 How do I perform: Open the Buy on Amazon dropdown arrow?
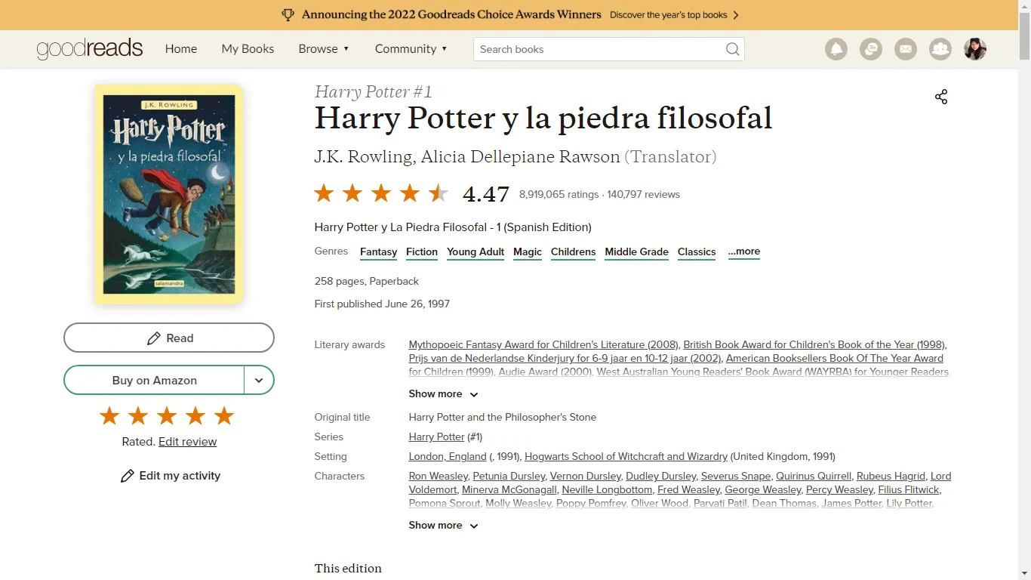coord(259,380)
